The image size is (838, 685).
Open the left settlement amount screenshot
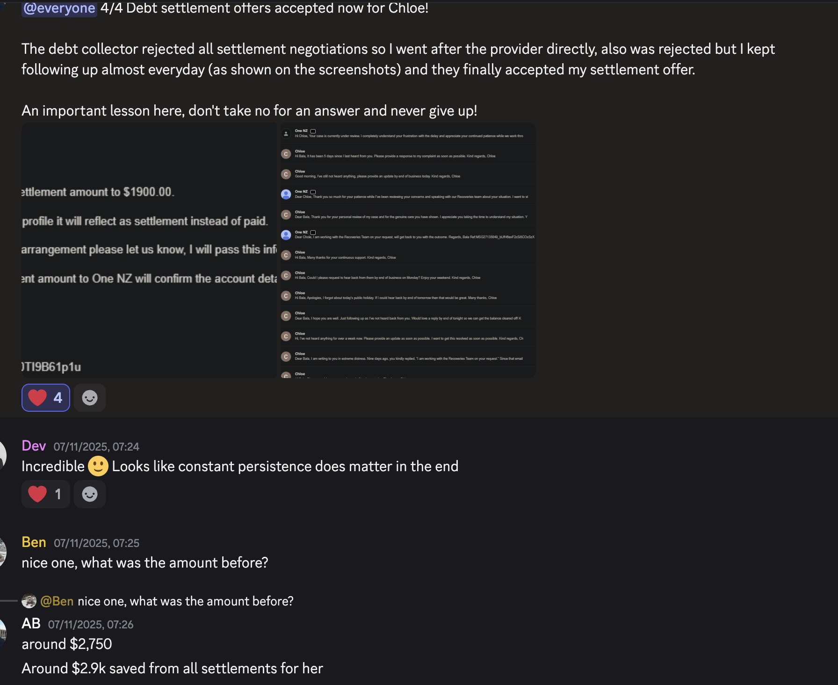click(x=149, y=249)
